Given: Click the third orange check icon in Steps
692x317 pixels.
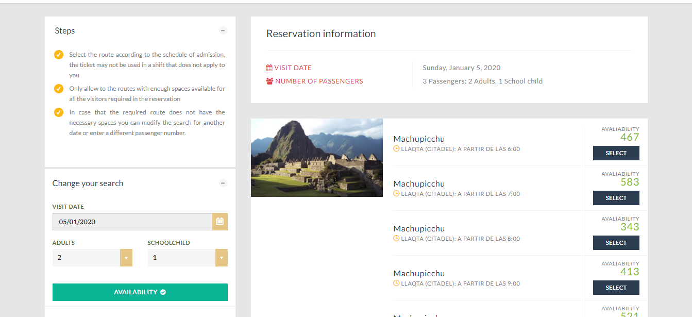Looking at the screenshot, I should pos(59,112).
